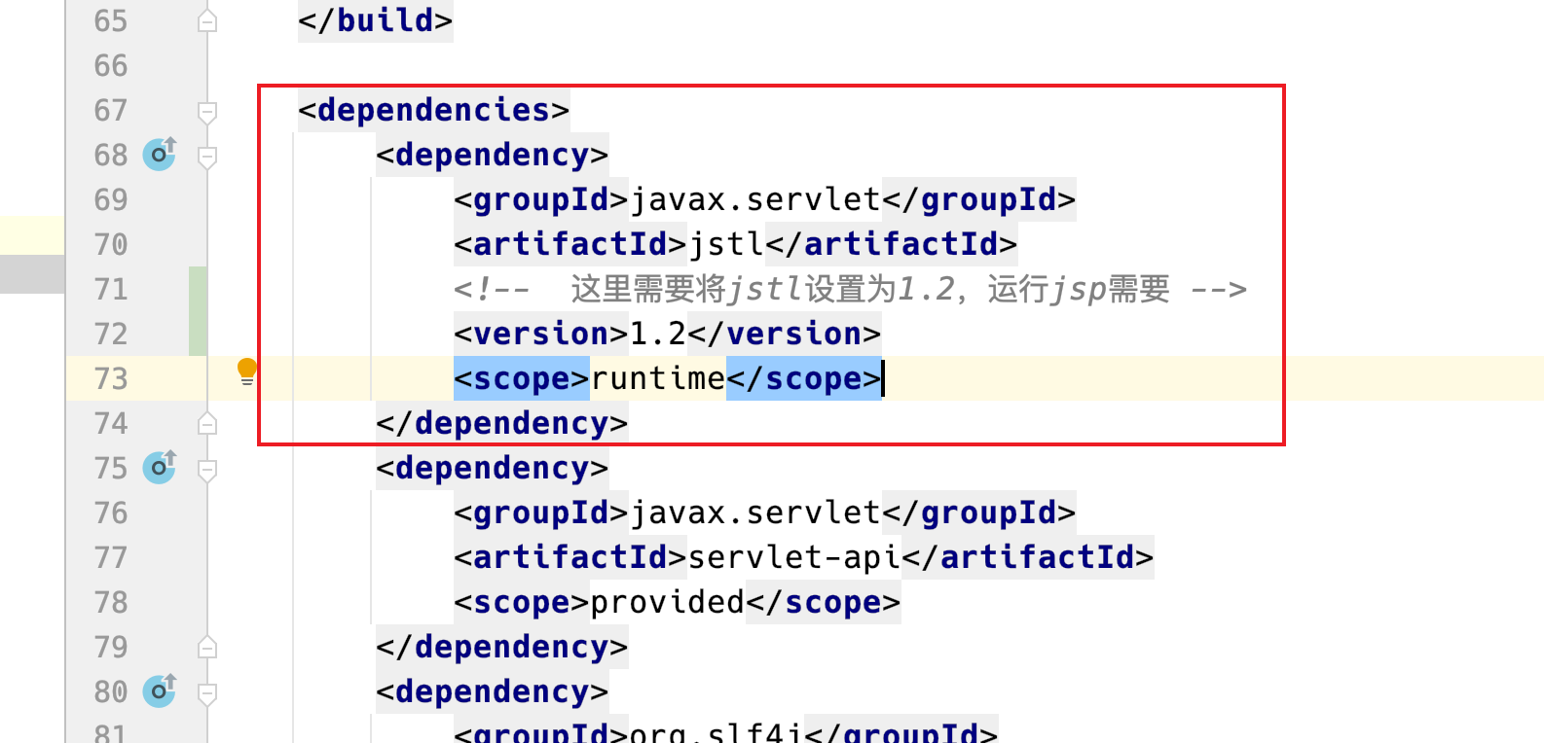
Task: Click the version value '1.2'
Action: [x=658, y=334]
